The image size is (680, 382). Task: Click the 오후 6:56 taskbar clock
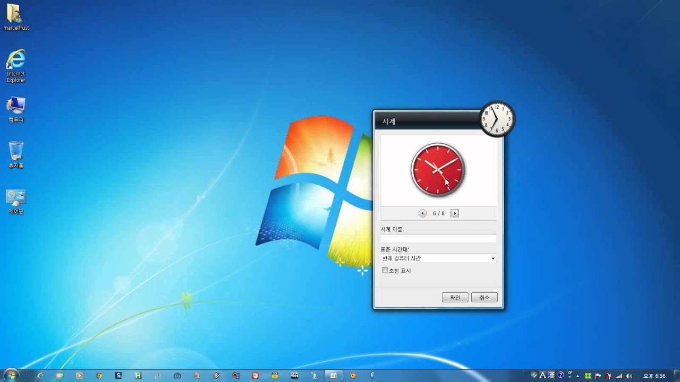click(654, 376)
